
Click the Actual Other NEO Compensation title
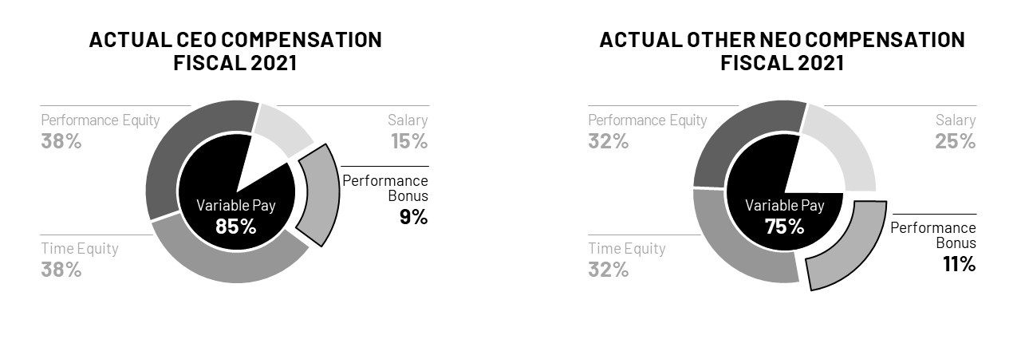pyautogui.click(x=782, y=51)
